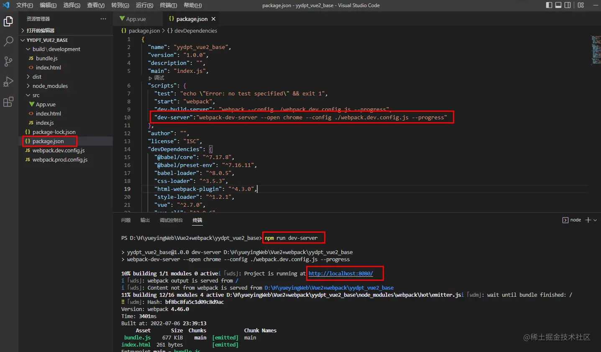
Task: Switch to the 调试控制台 panel tab
Action: click(x=171, y=220)
